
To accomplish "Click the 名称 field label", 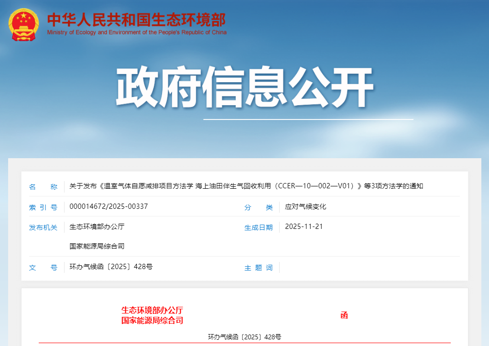I will click(x=43, y=187).
